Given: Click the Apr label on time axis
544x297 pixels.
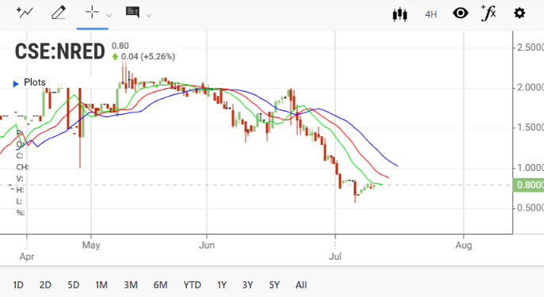Looking at the screenshot, I should [x=27, y=257].
